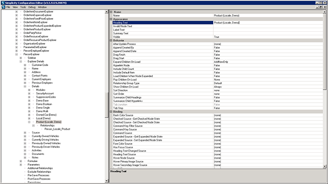Collapse the Behavior property category

pos(111,40)
